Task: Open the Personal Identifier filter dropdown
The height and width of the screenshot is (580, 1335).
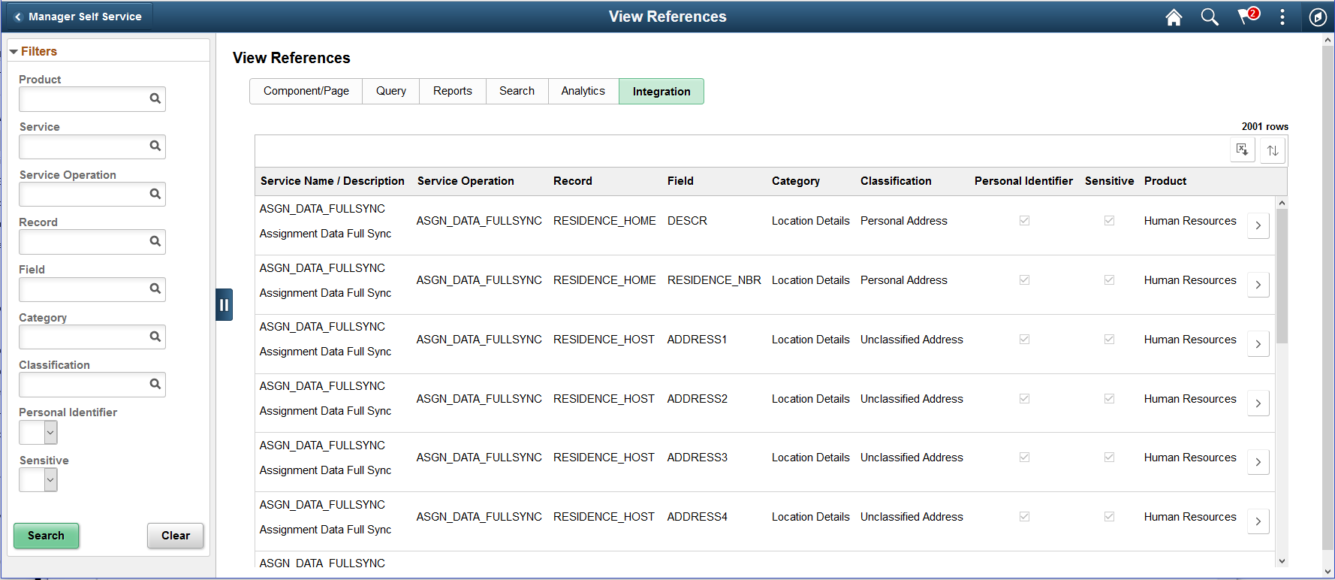Action: pos(38,432)
